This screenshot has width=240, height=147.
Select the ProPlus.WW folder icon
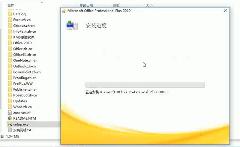[10, 84]
